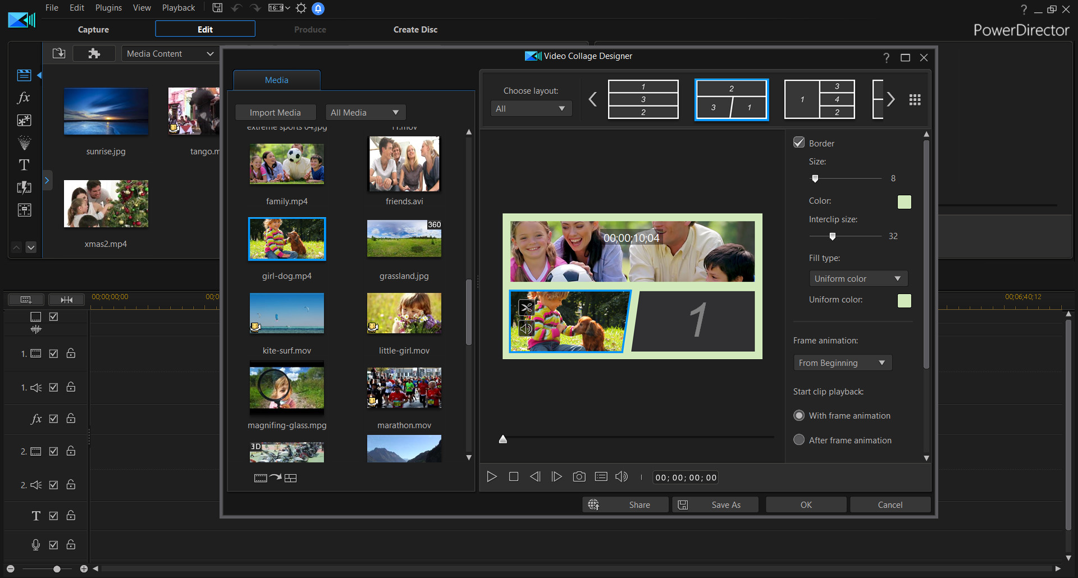Open the PiP Objects room

coord(24,120)
